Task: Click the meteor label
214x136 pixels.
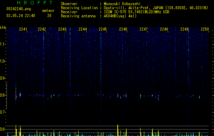Action: (x=48, y=11)
